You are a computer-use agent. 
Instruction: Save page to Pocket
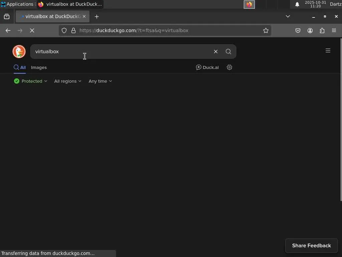[298, 30]
